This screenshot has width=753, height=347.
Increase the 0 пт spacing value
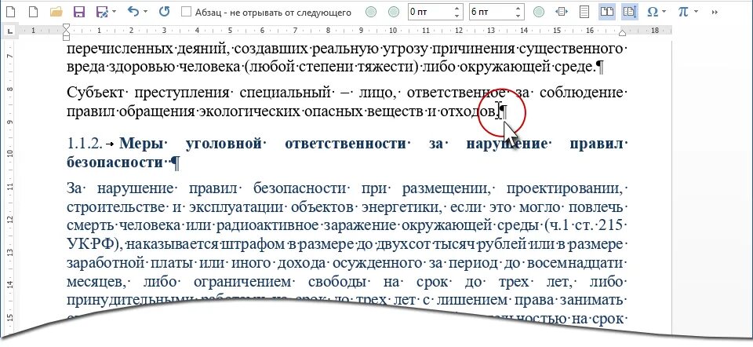click(x=457, y=9)
